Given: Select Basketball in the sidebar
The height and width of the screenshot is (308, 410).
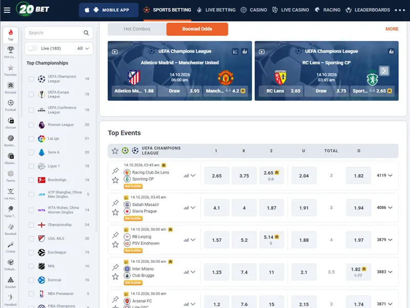Looking at the screenshot, I should tap(10, 141).
